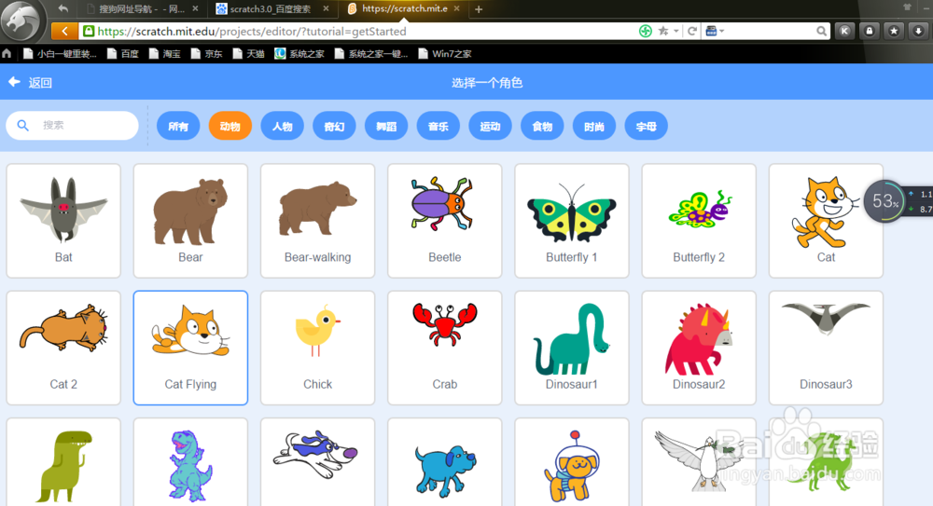
Task: Switch to 搜狗网址导航 tab
Action: (142, 9)
